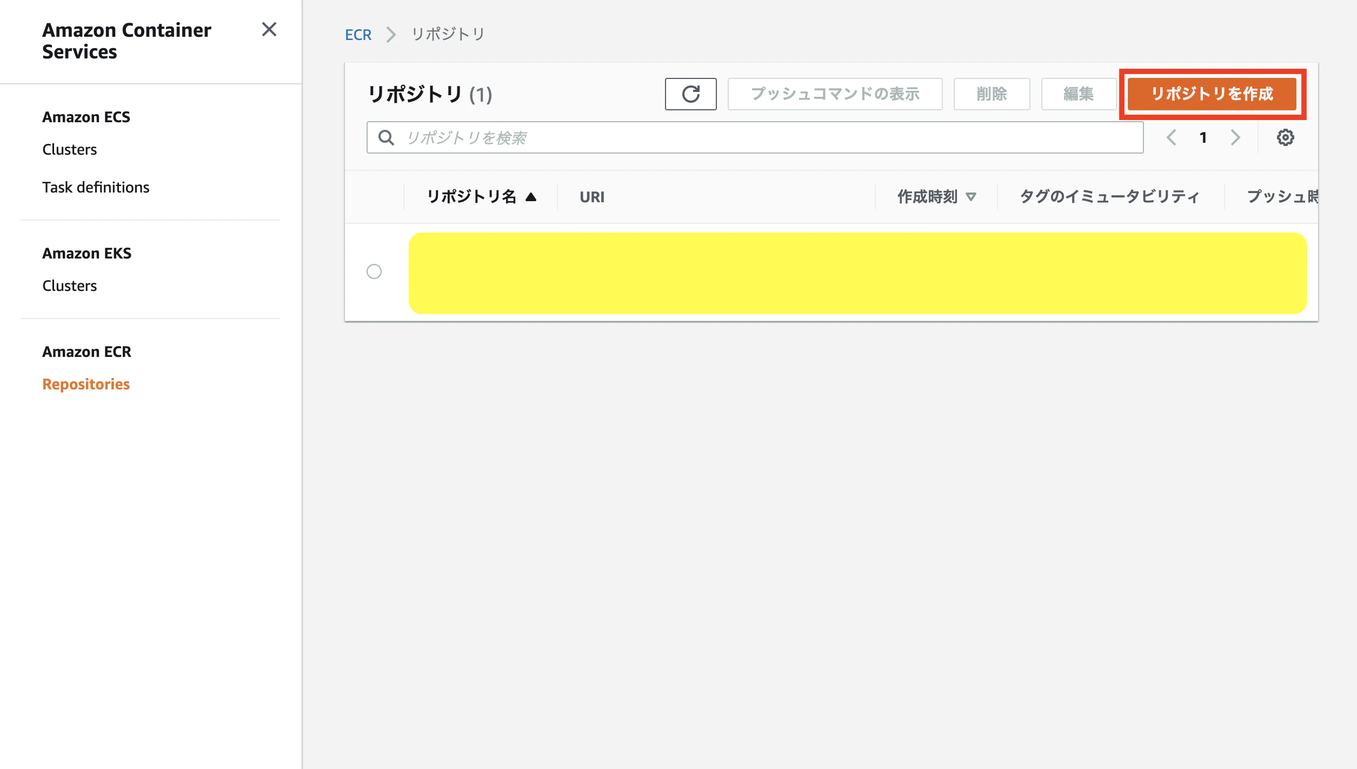
Task: Go to previous page arrow
Action: point(1171,137)
